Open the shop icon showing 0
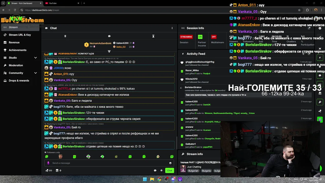Screen dimensions: 325x183 pyautogui.click(x=58, y=171)
